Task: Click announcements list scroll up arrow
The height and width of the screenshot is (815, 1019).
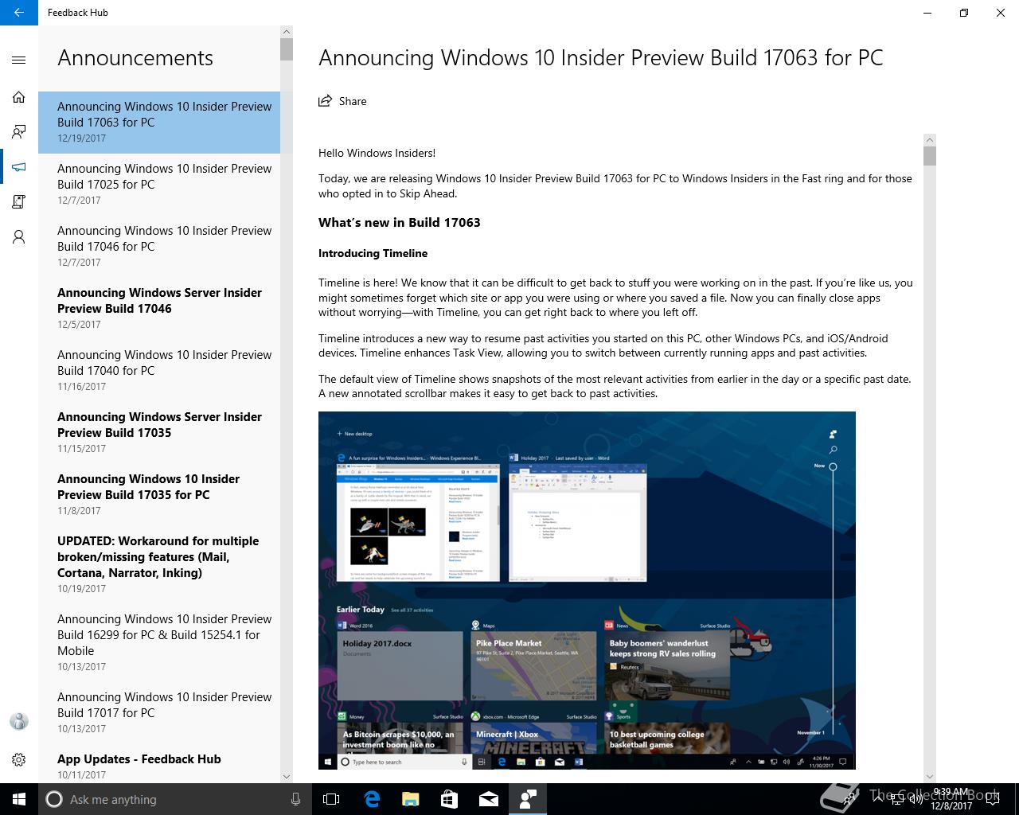Action: pyautogui.click(x=287, y=32)
